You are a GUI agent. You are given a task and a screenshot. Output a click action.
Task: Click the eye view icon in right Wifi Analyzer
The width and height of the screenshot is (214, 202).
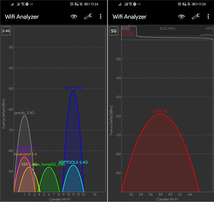tap(181, 17)
